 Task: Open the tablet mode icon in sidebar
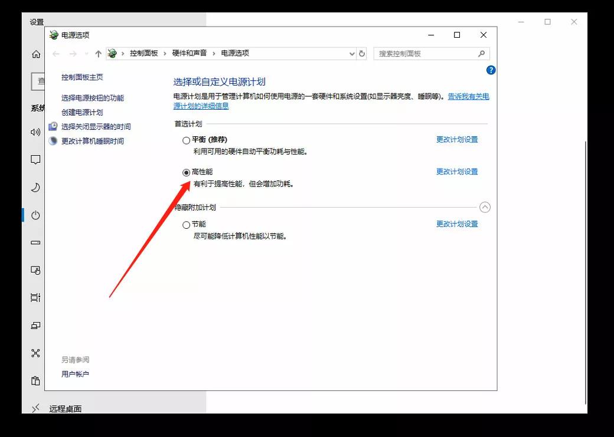point(35,271)
